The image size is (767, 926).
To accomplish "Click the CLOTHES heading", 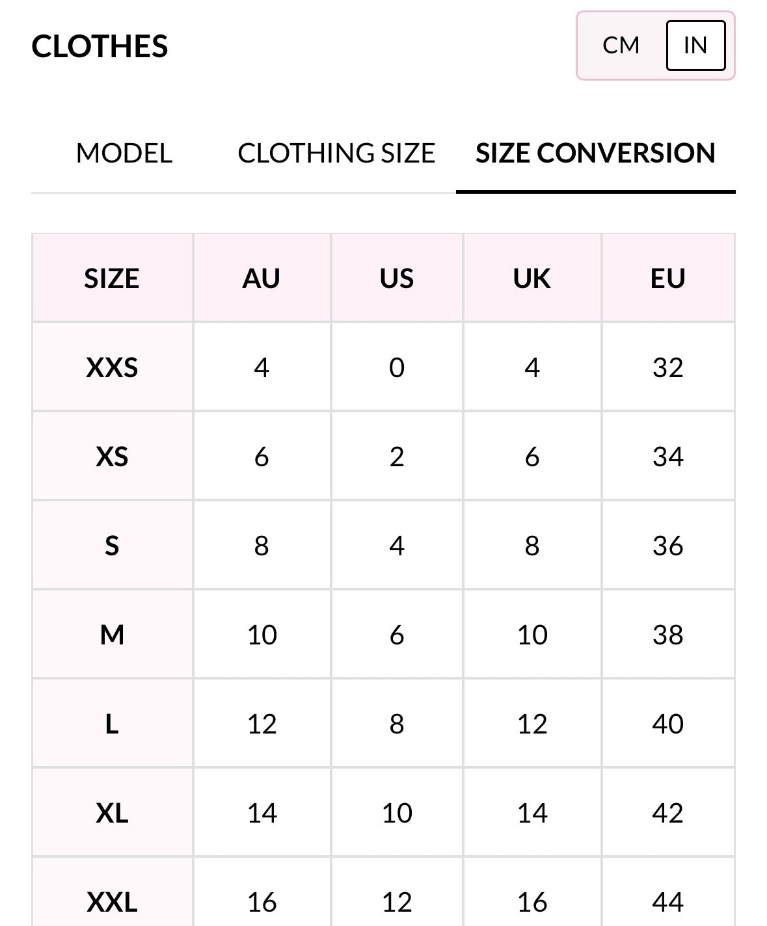I will [x=100, y=47].
